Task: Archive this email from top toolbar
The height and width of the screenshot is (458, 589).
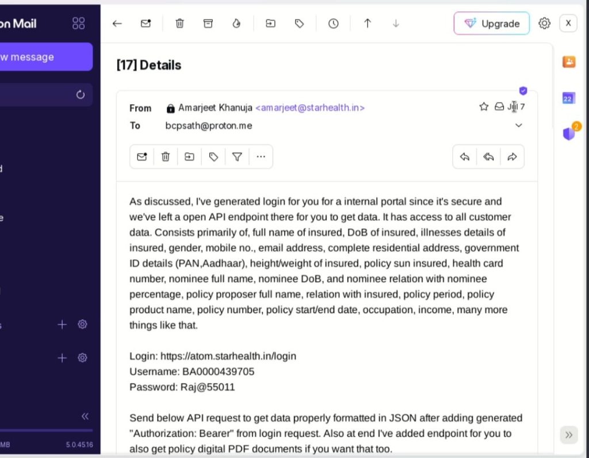Action: coord(208,24)
